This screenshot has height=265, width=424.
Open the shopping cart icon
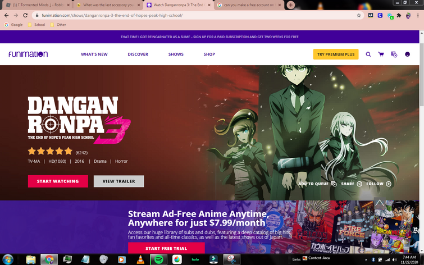click(381, 54)
